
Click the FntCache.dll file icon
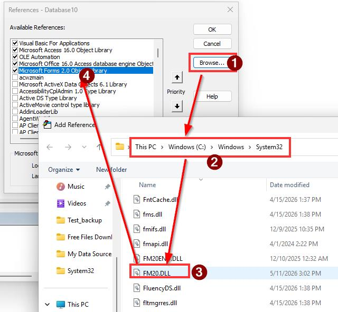pos(137,199)
